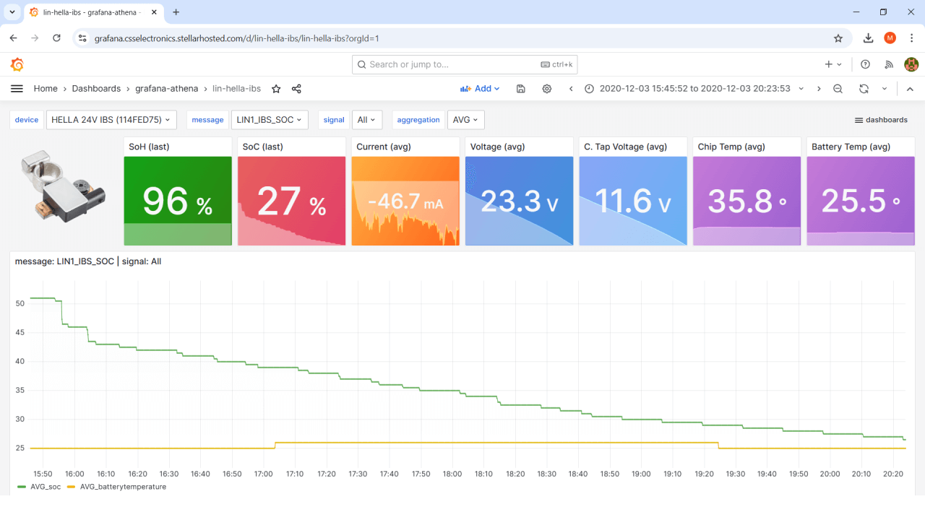Viewport: 925px width, 520px height.
Task: Click the browser back arrow
Action: pyautogui.click(x=13, y=38)
